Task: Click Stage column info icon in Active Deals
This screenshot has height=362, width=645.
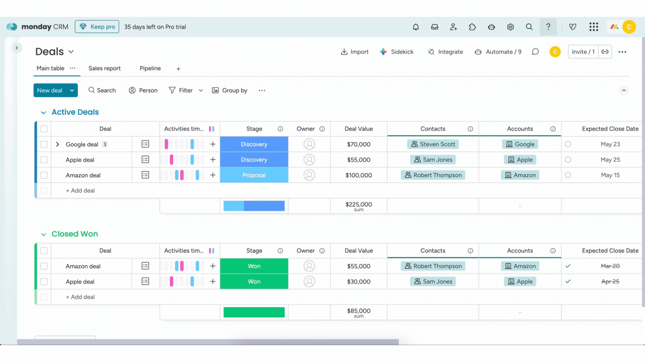Action: click(x=280, y=129)
